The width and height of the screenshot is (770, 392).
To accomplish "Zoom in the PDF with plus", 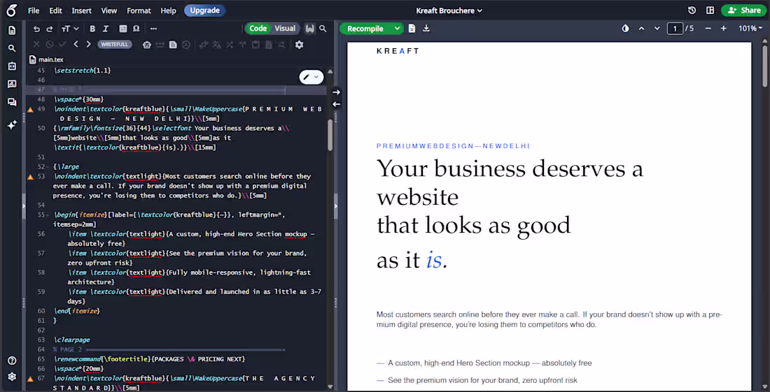I will click(x=723, y=29).
